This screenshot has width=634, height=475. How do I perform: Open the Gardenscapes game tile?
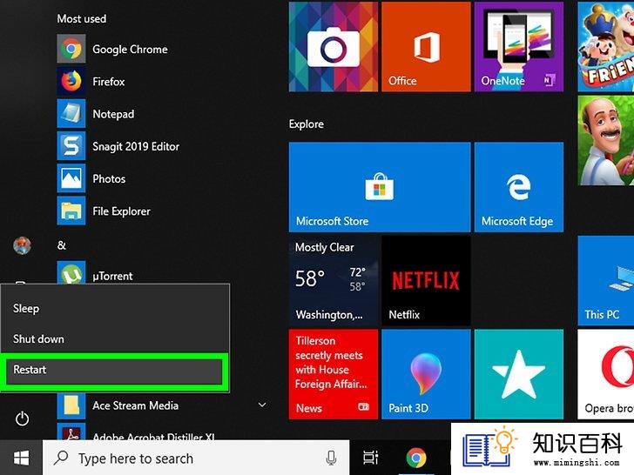pyautogui.click(x=606, y=141)
